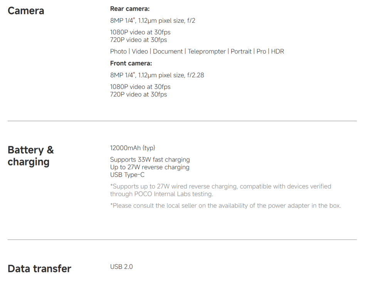The width and height of the screenshot is (366, 282).
Task: Click the "12000mAh (typ)" battery capacity text
Action: [133, 148]
